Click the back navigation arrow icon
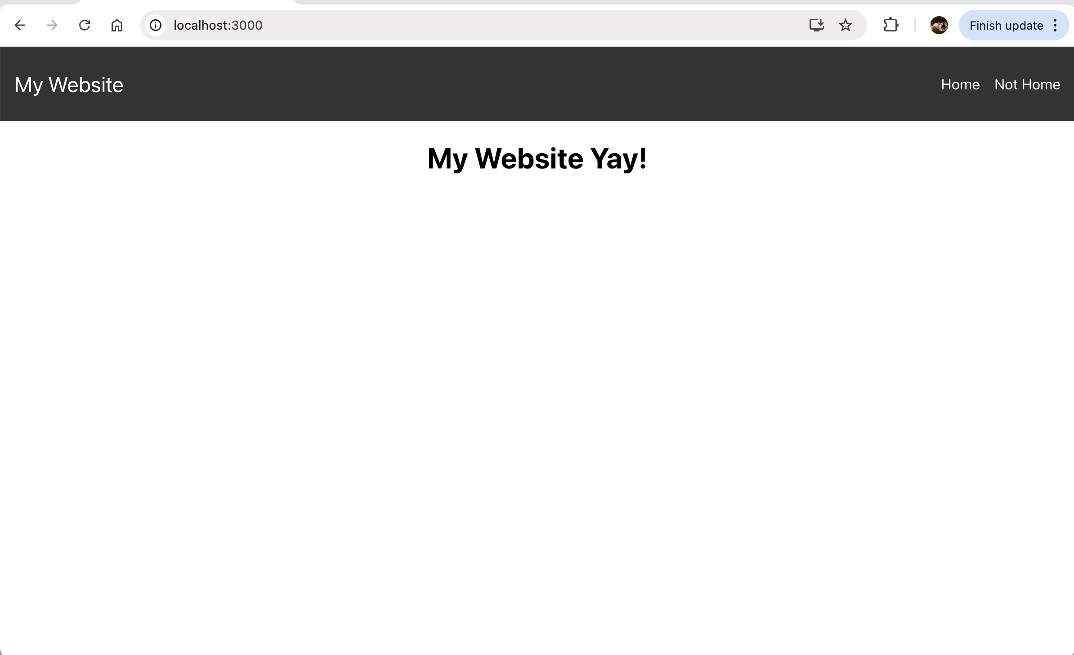 [x=21, y=25]
